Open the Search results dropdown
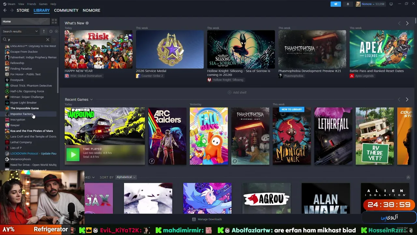Screen dimensions: 417x235 [20, 31]
